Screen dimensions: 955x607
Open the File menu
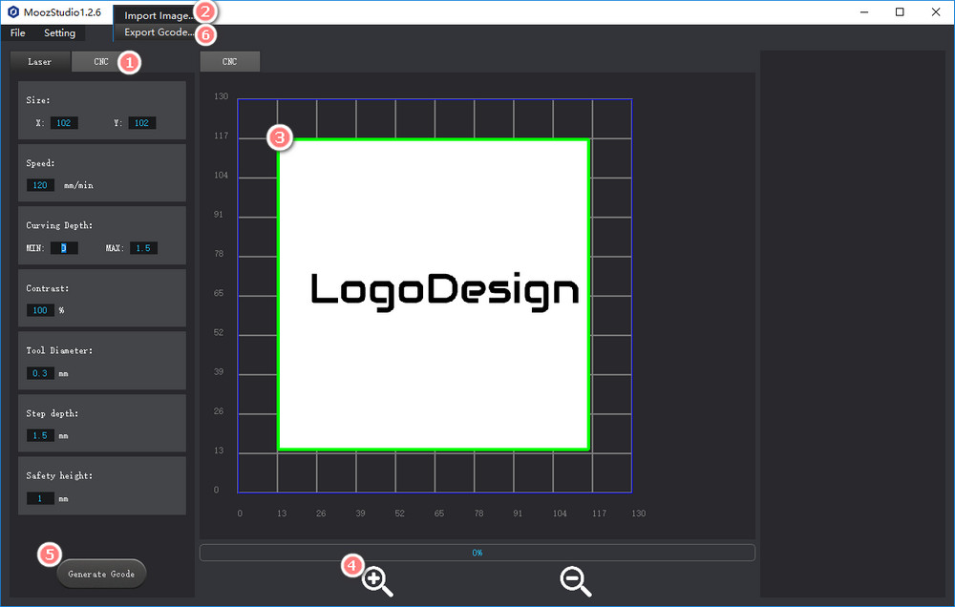[18, 33]
